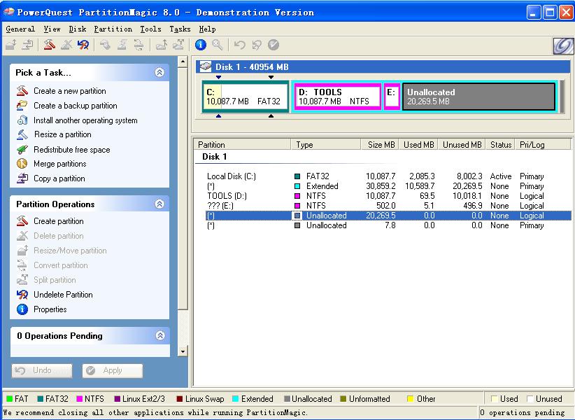Click icon beside Resize a partition task
Viewport: 575px width, 420px height.
coord(22,134)
